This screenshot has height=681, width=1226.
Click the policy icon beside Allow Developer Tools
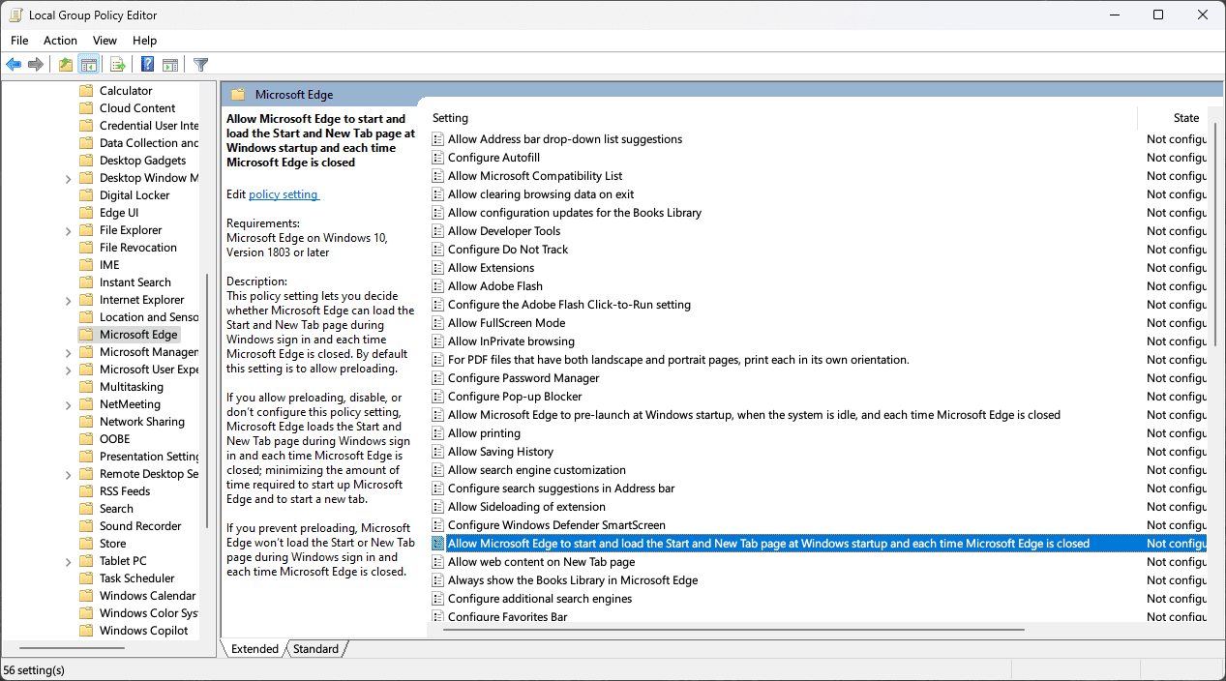[437, 231]
